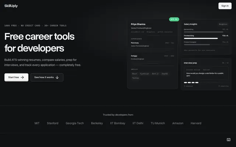
Task: Click the Start free button
Action: [x=16, y=77]
